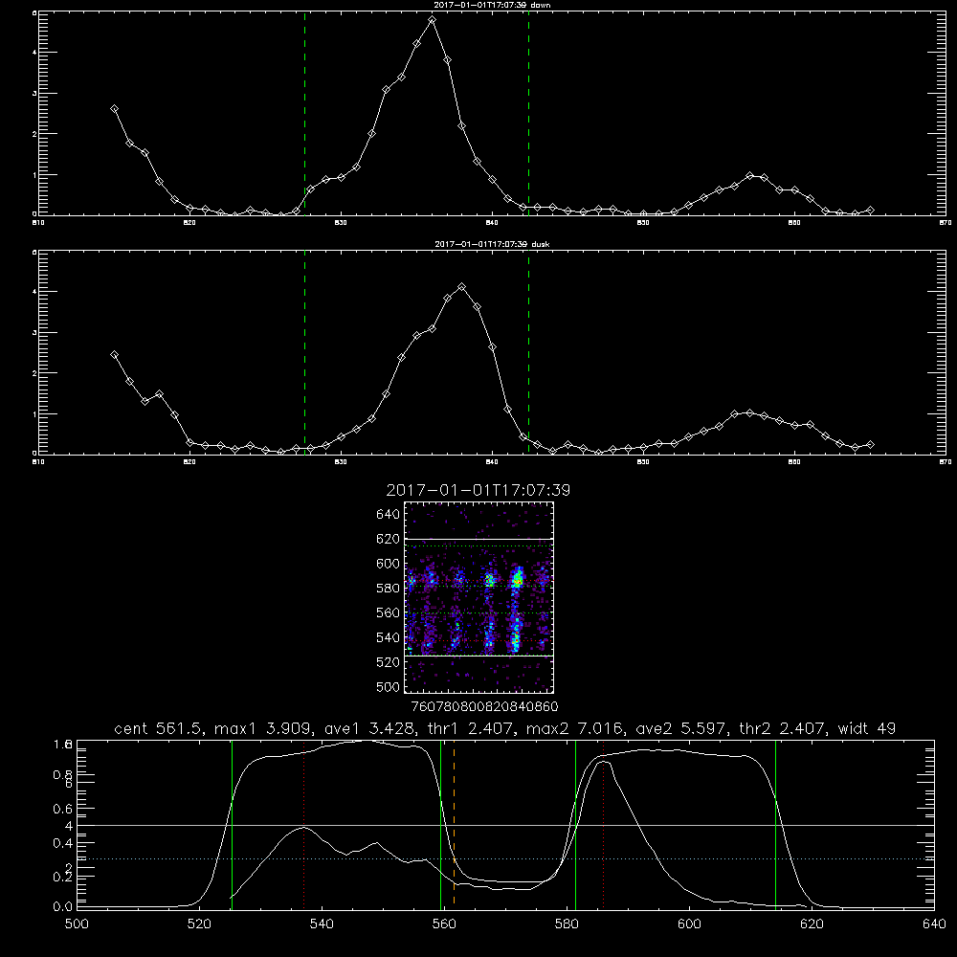The height and width of the screenshot is (957, 957).
Task: Click the "560" label on bottom plot x-axis
Action: [444, 924]
